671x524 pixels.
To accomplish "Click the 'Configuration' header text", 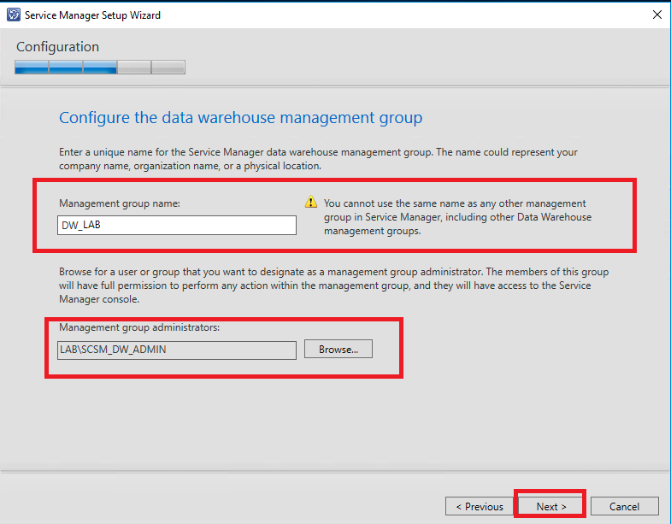I will coord(57,47).
